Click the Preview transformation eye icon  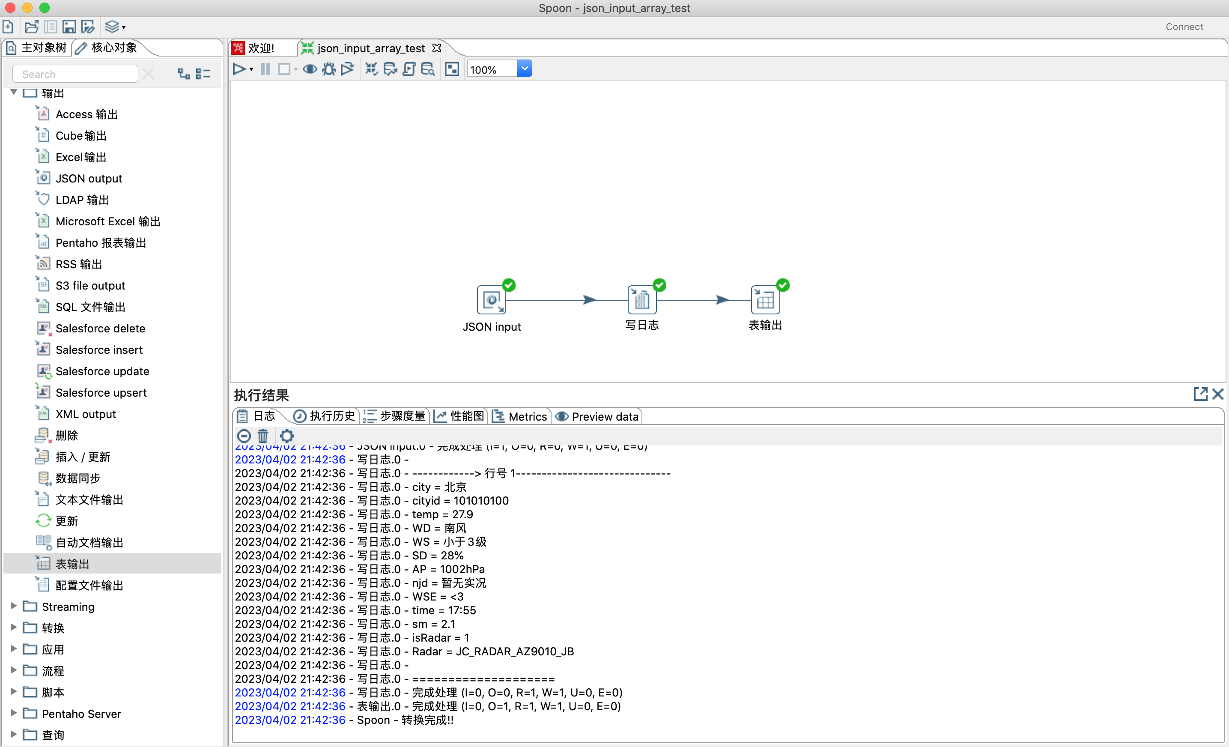pos(309,69)
